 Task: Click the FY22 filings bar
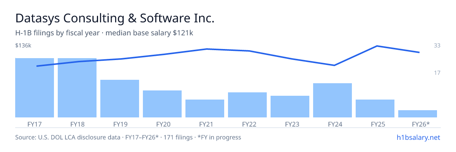tap(247, 105)
